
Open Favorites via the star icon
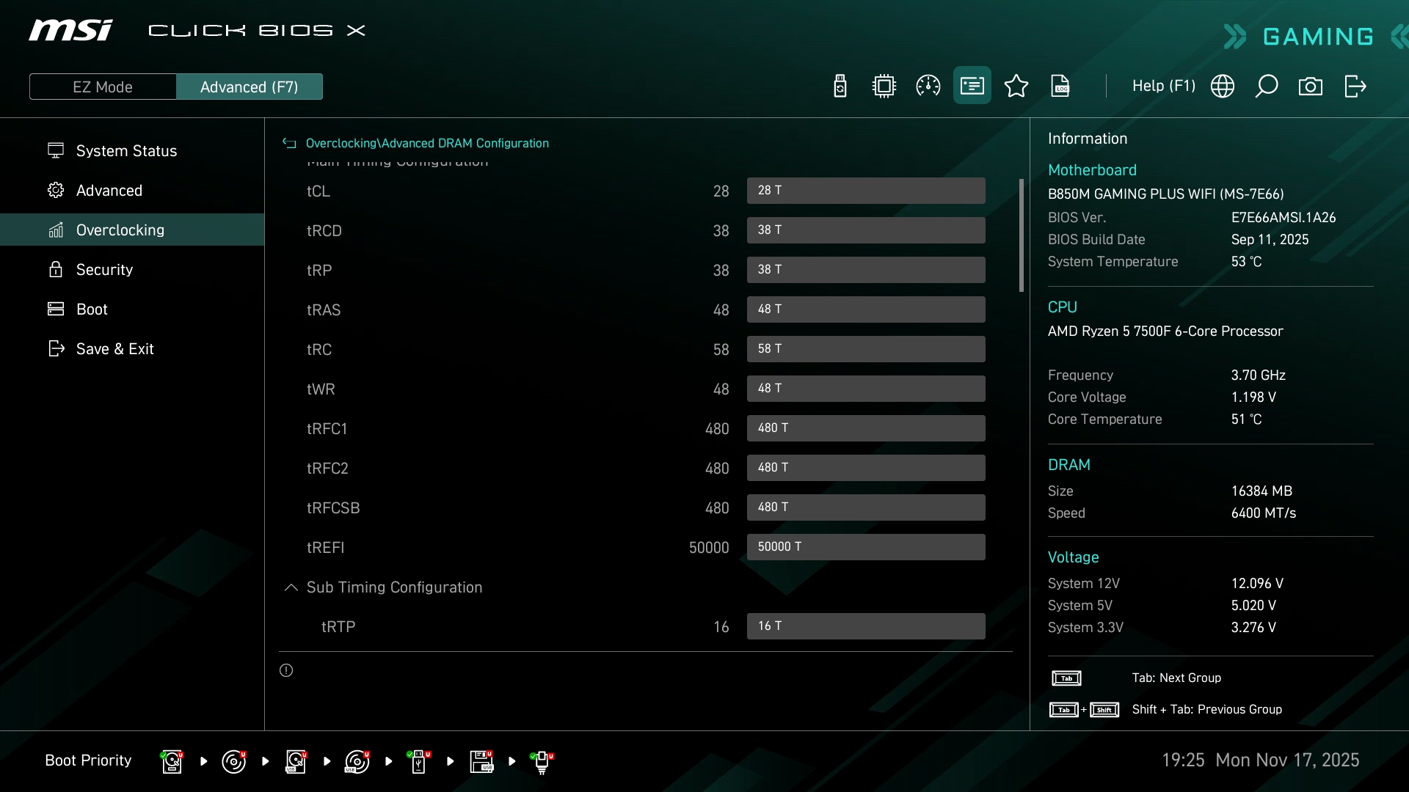(x=1016, y=86)
